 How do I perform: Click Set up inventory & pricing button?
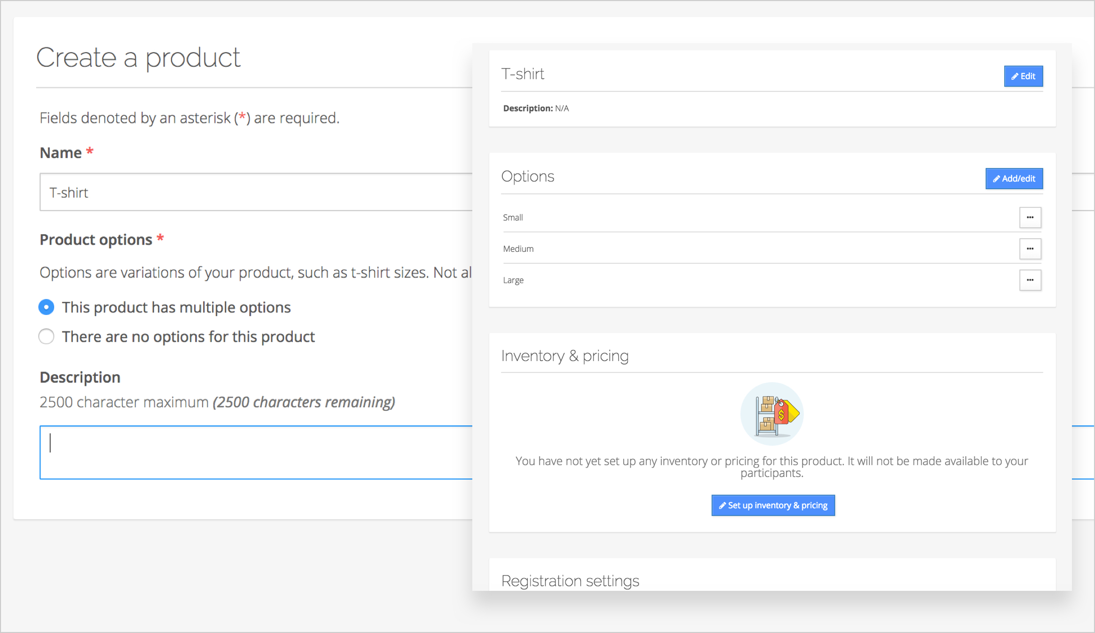click(x=773, y=505)
